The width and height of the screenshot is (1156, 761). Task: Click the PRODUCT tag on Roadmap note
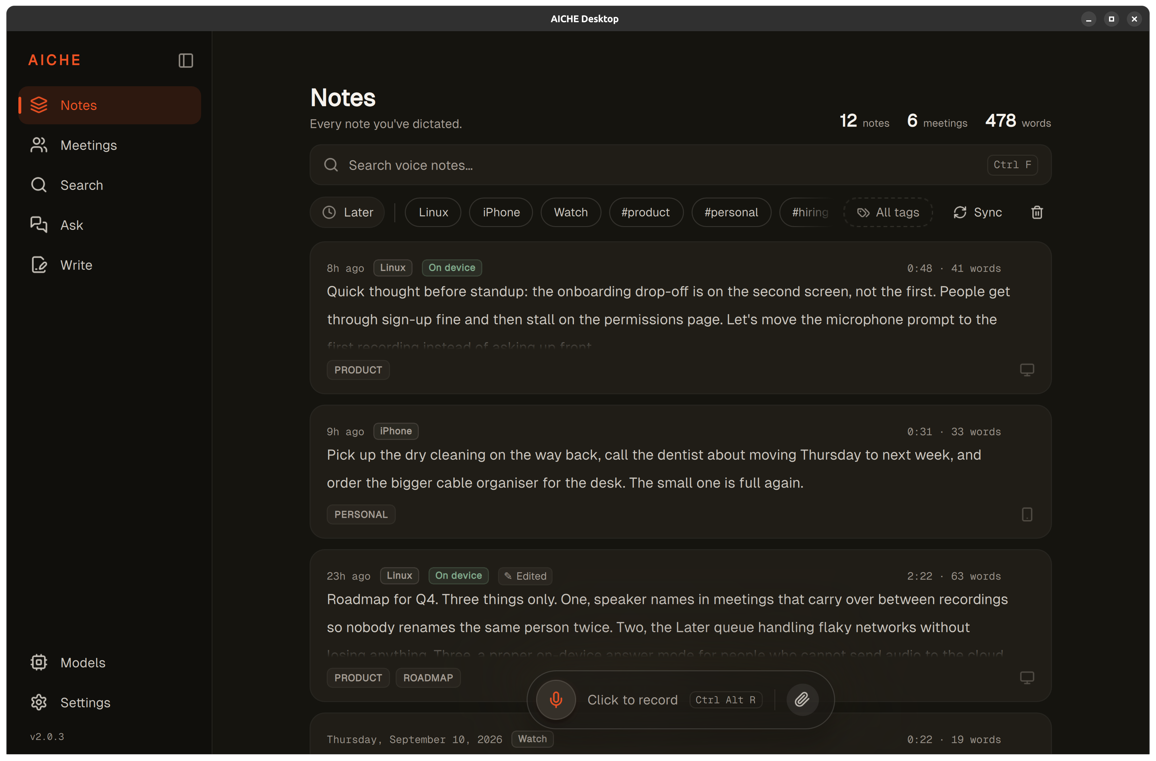(358, 678)
